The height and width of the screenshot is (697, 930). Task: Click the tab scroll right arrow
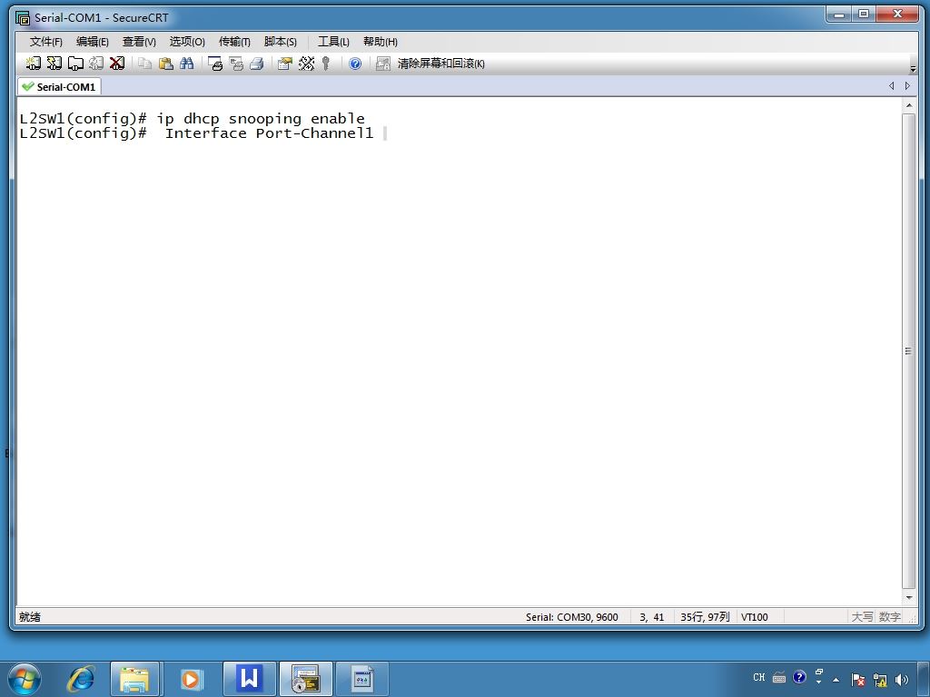[x=907, y=86]
